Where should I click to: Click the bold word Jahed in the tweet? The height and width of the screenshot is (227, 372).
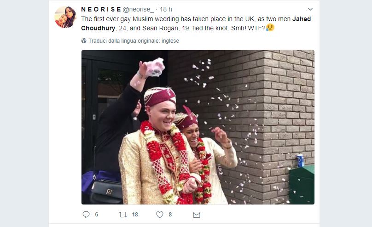[302, 19]
